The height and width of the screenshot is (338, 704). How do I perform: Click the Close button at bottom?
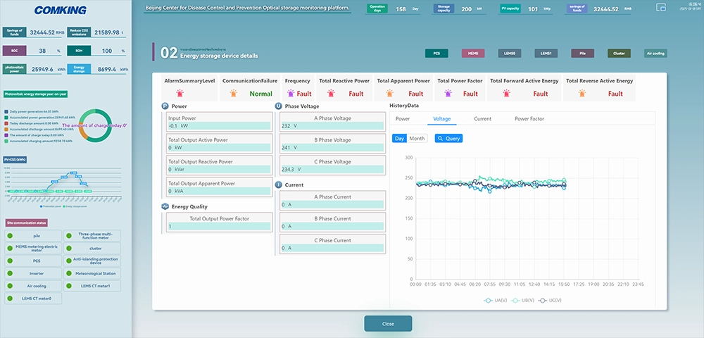pyautogui.click(x=388, y=324)
